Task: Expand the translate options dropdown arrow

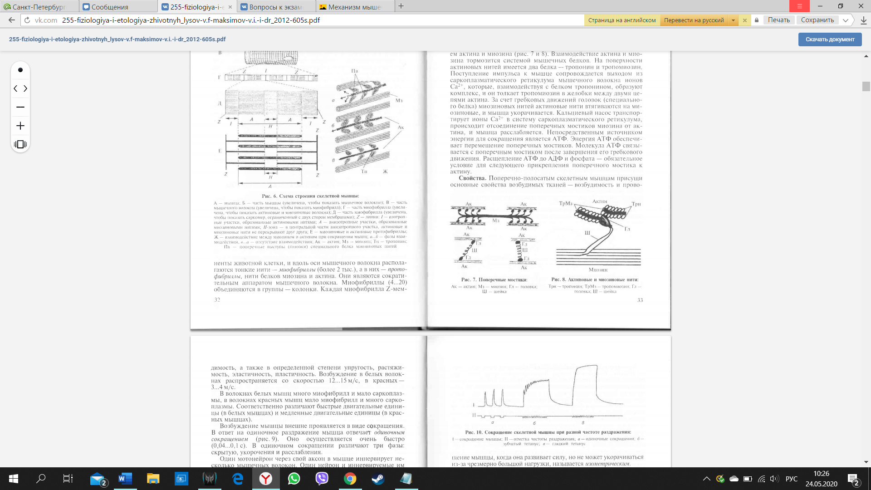Action: click(733, 20)
